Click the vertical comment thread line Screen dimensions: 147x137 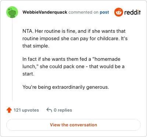(x=12, y=60)
